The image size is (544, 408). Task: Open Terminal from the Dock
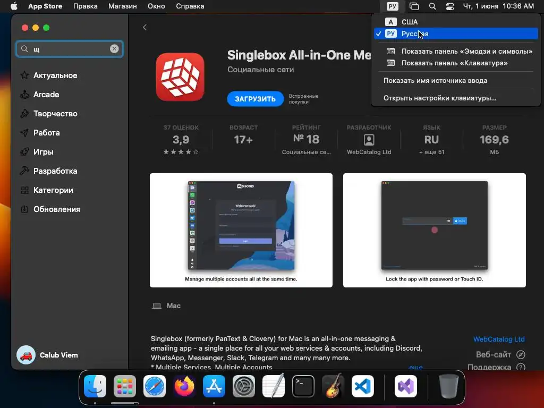tap(303, 386)
